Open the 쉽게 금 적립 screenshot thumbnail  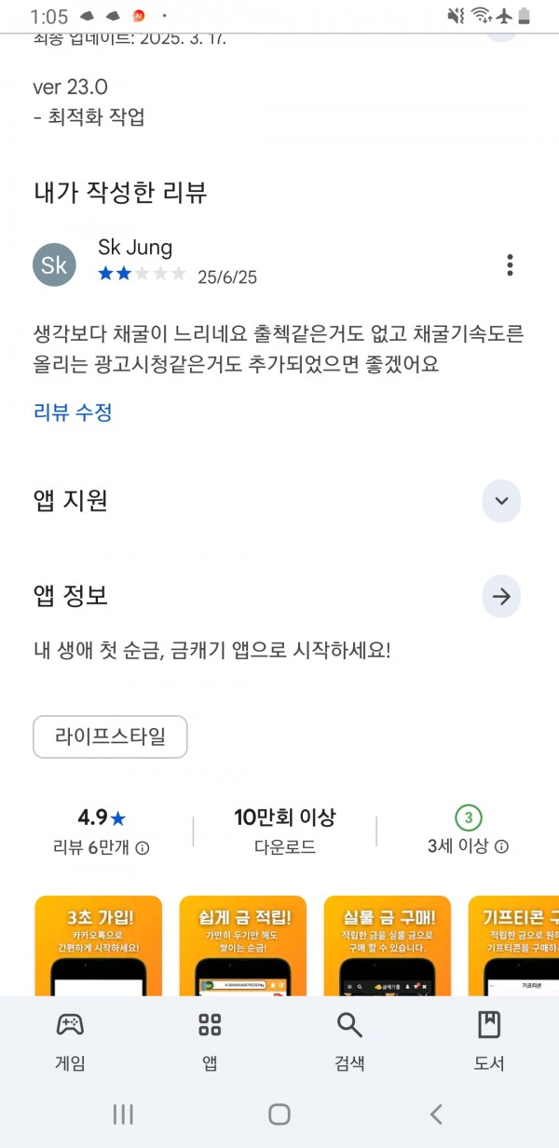(242, 945)
